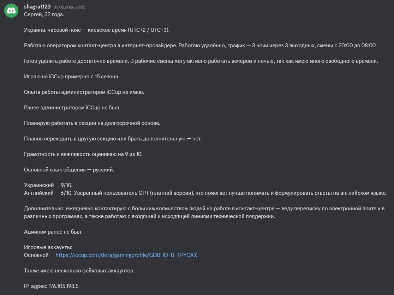Click the green Discord avatar icon
The width and height of the screenshot is (394, 295).
[x=11, y=11]
